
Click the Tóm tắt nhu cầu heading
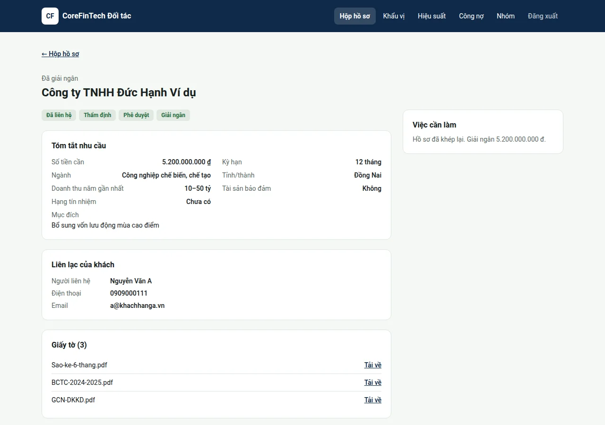pos(78,145)
